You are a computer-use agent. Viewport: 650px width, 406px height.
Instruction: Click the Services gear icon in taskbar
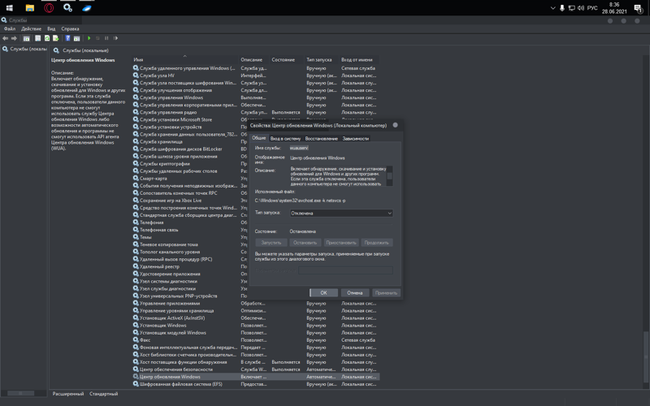[67, 8]
